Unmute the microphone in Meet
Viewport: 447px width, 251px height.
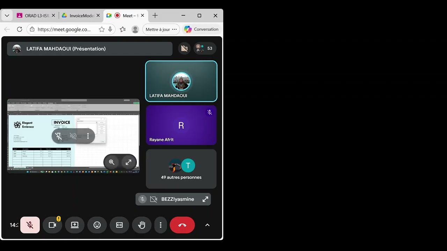point(30,225)
